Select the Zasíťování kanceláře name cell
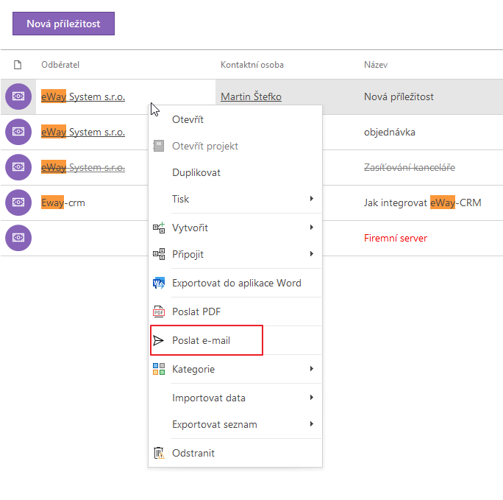This screenshot has height=500, width=503. point(410,167)
